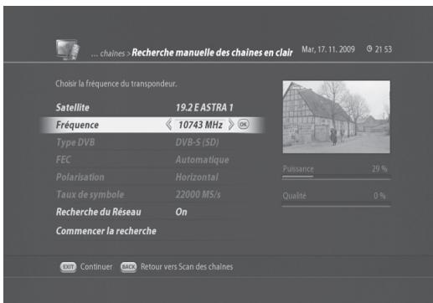Screen dimensions: 433x303
Task: Select the Taux de symbole row
Action: (x=152, y=194)
